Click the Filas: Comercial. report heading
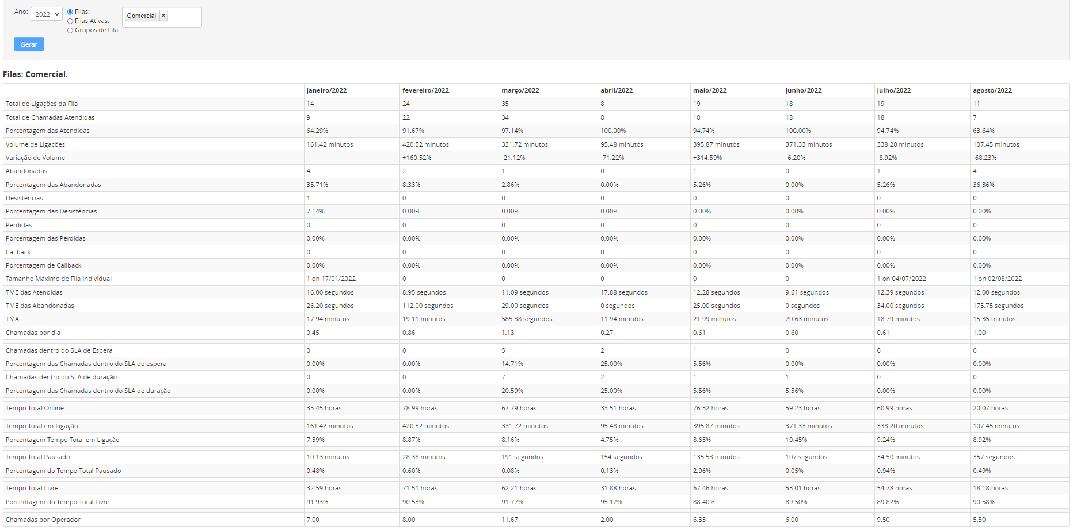 (35, 74)
